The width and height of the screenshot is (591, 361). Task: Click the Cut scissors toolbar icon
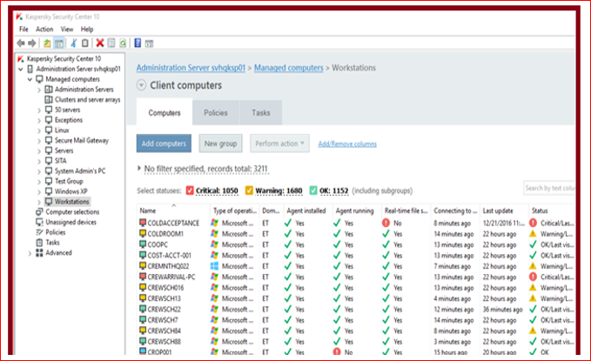[x=74, y=43]
